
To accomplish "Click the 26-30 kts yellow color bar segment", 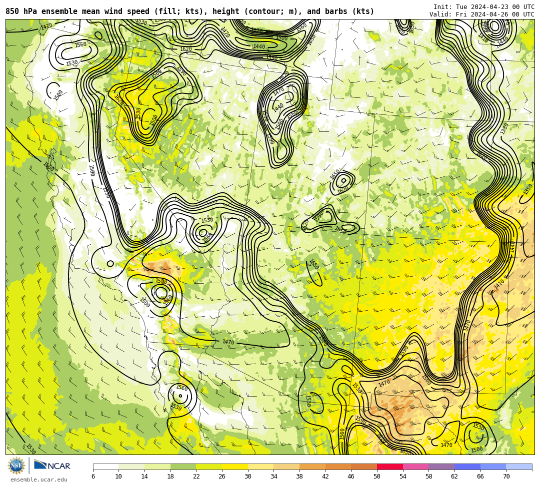I will point(235,467).
